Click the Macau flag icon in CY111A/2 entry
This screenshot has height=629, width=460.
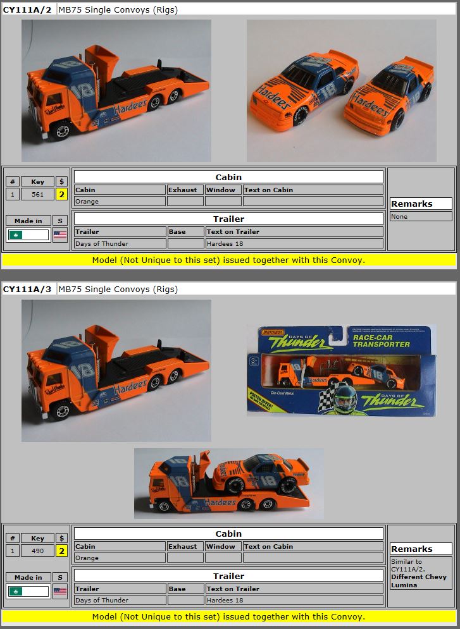(17, 235)
